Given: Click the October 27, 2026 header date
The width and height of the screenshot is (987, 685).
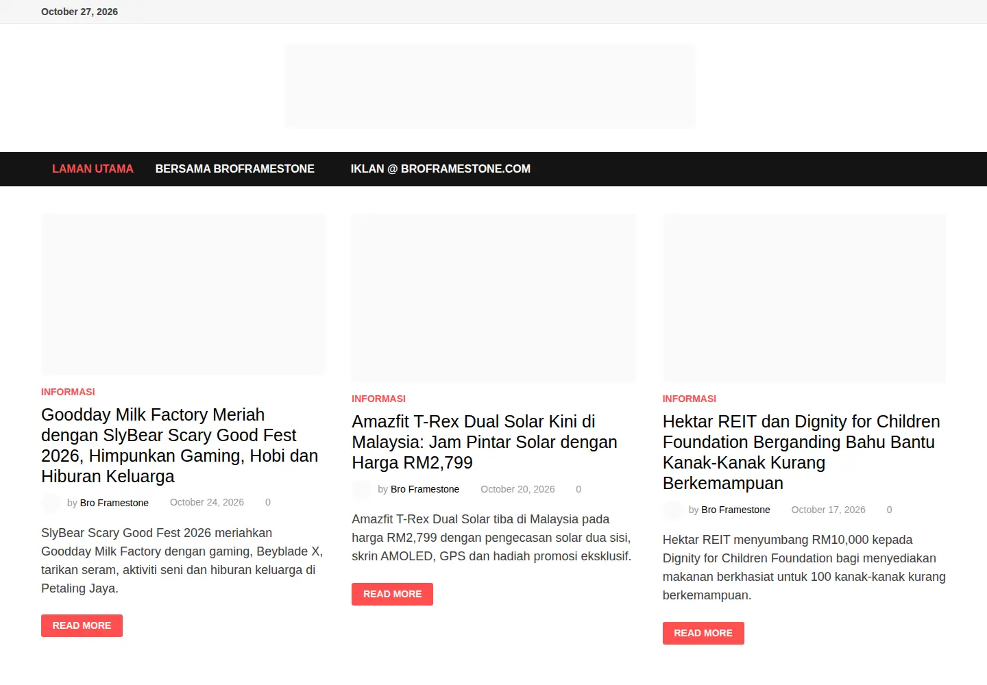Looking at the screenshot, I should click(x=80, y=12).
